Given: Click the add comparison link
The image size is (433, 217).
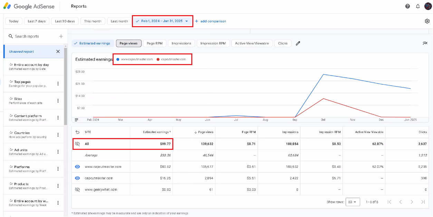Looking at the screenshot, I should point(211,21).
